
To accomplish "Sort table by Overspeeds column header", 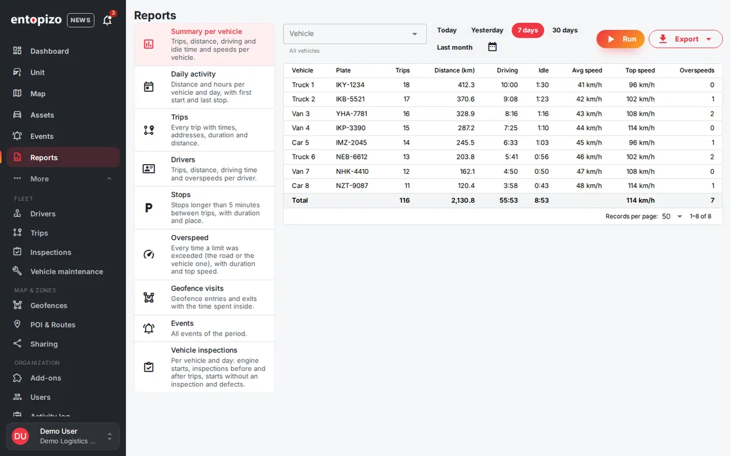I will [697, 71].
